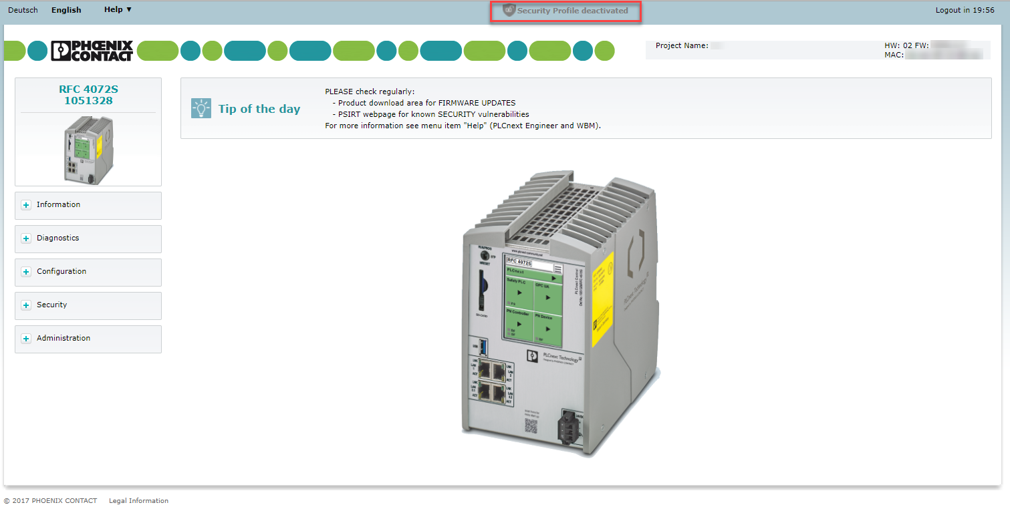
Task: Click the RFC 4072S device thumbnail
Action: coord(88,150)
